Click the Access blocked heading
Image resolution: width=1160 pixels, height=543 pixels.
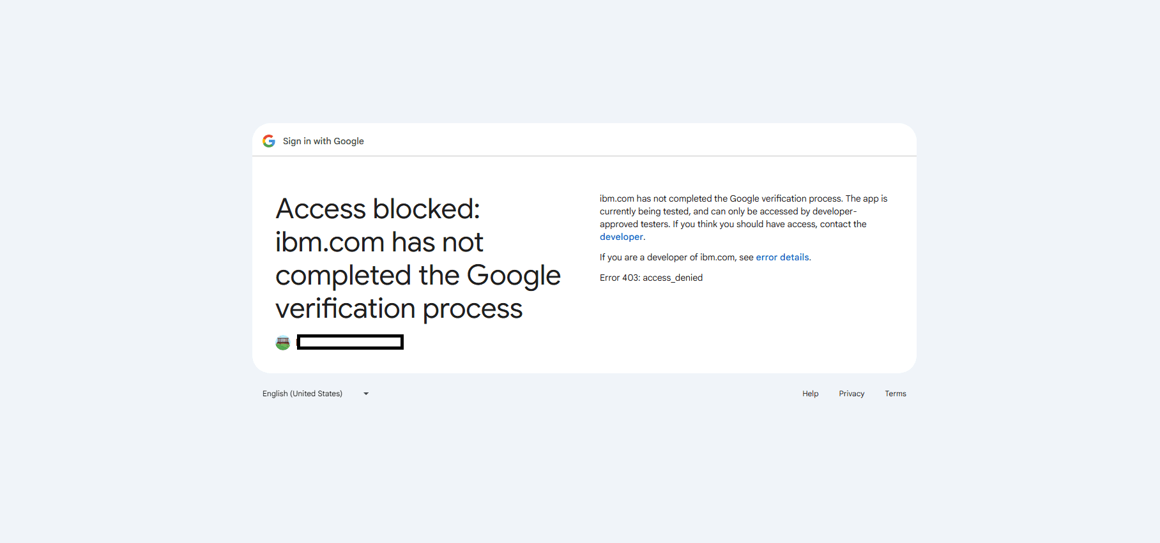[x=418, y=258]
